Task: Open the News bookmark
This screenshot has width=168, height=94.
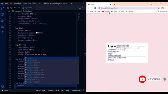Action: [121, 11]
